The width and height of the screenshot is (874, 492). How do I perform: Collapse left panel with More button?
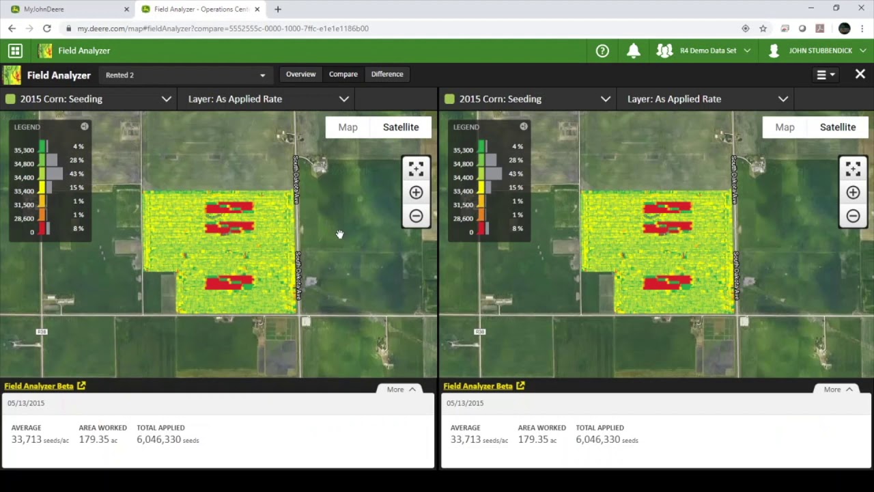[401, 389]
